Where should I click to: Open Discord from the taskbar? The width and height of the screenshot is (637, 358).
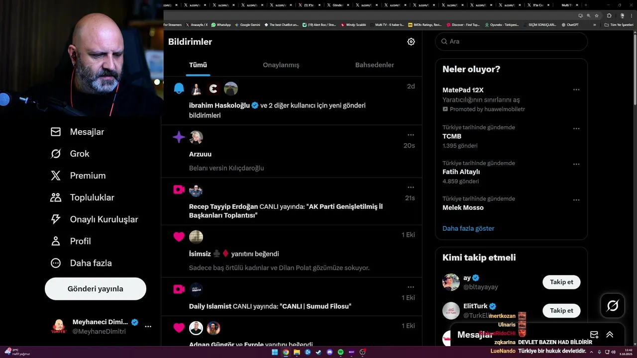(x=329, y=352)
